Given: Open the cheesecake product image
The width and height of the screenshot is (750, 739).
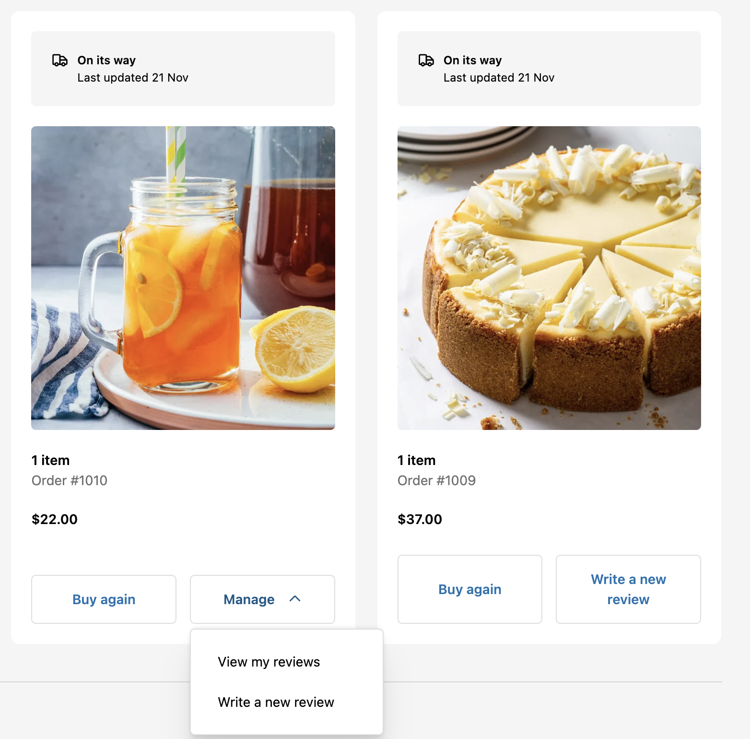Looking at the screenshot, I should point(549,278).
